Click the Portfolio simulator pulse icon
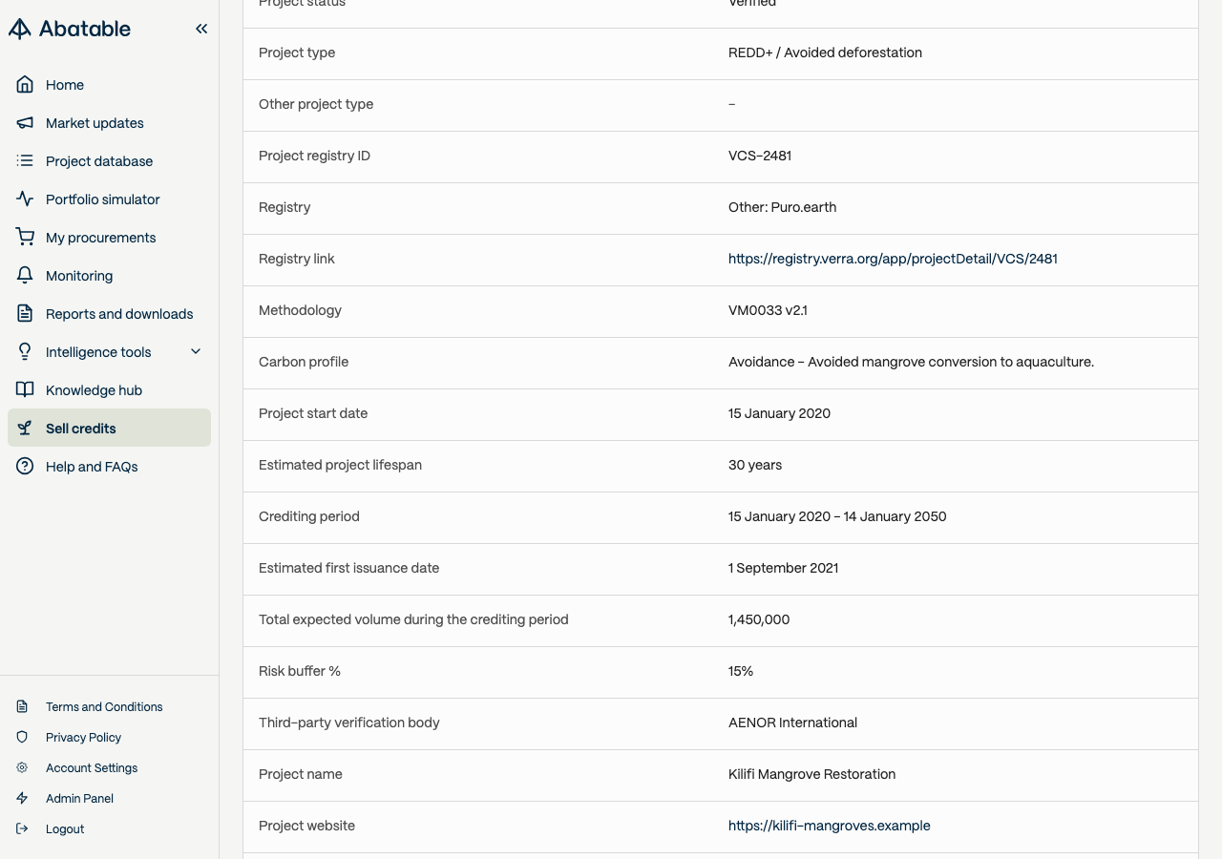Viewport: 1222px width, 859px height. [25, 199]
